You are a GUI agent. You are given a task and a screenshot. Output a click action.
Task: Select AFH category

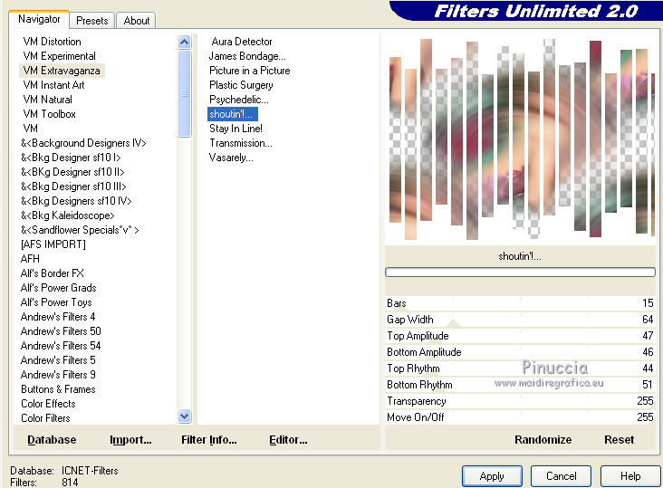tap(30, 259)
